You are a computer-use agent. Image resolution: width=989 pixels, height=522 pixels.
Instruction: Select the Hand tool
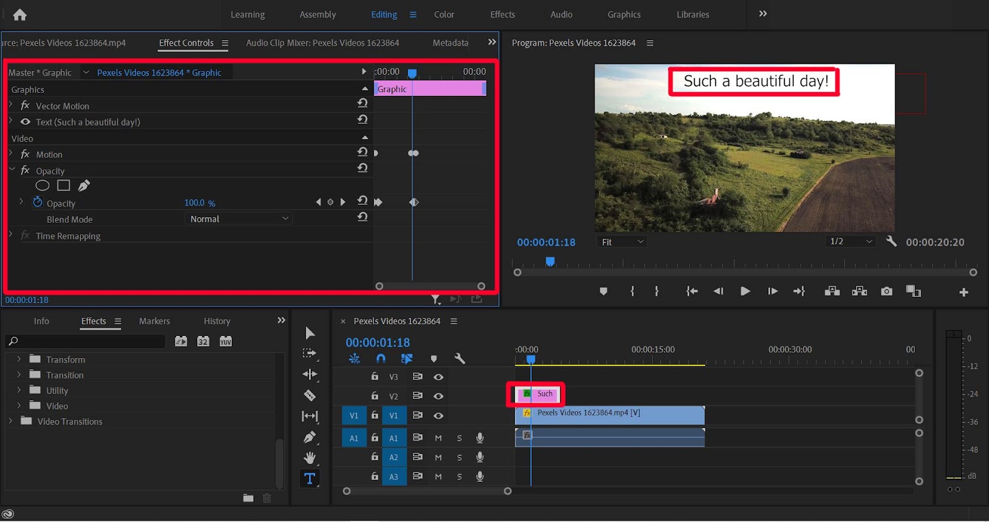tap(310, 458)
